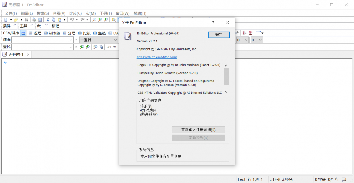
Task: Close the About EmEditor dialog
Action: (x=227, y=23)
